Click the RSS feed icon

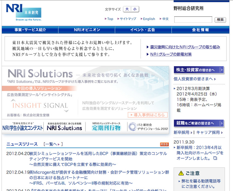(x=164, y=144)
